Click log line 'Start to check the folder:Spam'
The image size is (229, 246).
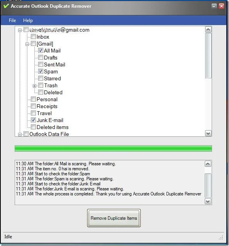[53, 174]
